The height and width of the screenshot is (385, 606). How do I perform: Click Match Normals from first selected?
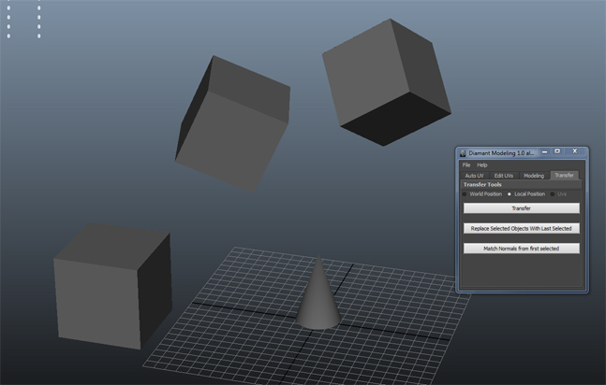coord(522,249)
